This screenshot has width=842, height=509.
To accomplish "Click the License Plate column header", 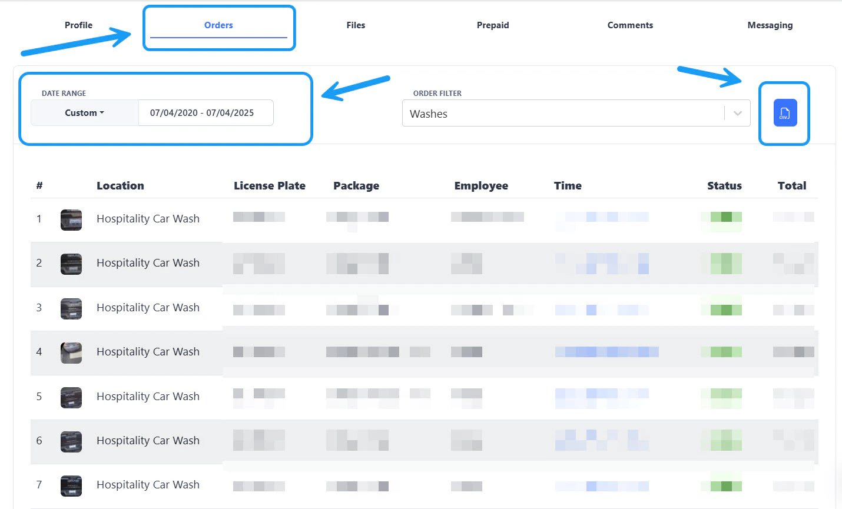I will [270, 186].
